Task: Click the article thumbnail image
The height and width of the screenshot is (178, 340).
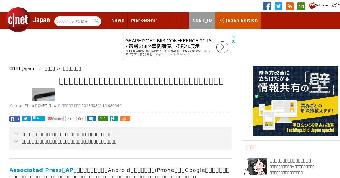Action: [43, 95]
